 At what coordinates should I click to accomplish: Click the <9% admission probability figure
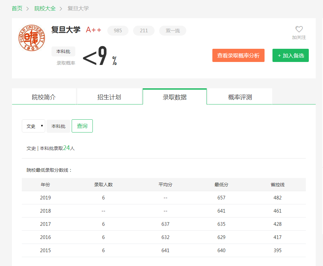coord(100,56)
